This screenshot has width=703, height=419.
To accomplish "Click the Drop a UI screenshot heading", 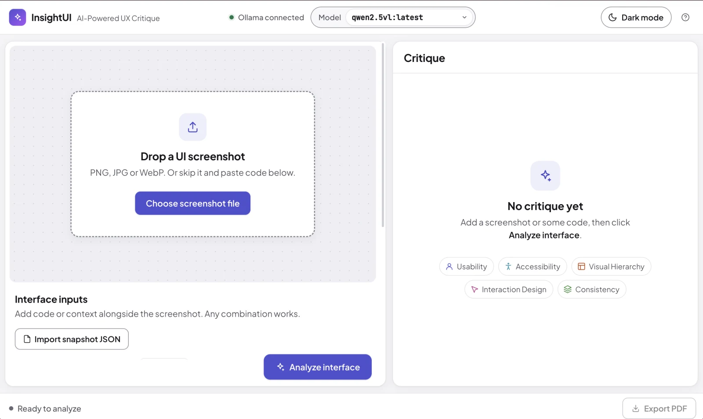I will (192, 157).
